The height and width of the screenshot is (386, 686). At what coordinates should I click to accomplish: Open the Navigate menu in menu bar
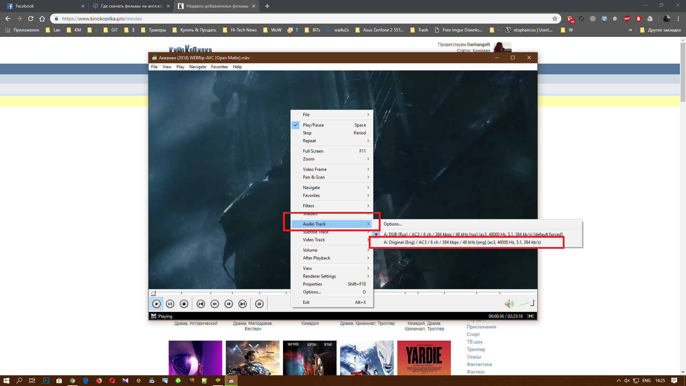click(198, 67)
